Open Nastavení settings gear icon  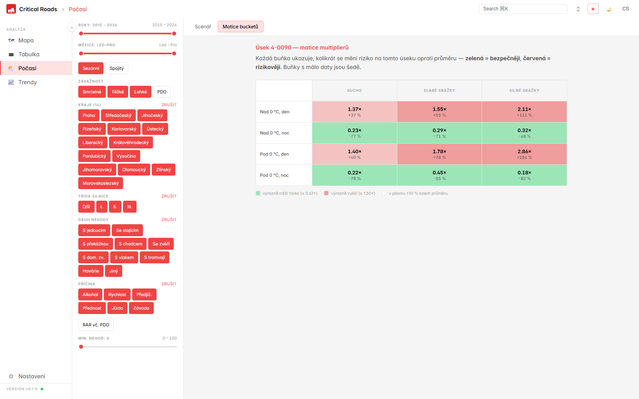11,376
